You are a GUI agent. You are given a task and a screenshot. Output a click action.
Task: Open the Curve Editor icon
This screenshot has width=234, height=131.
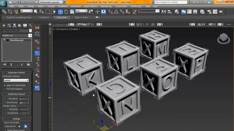pyautogui.click(x=189, y=11)
